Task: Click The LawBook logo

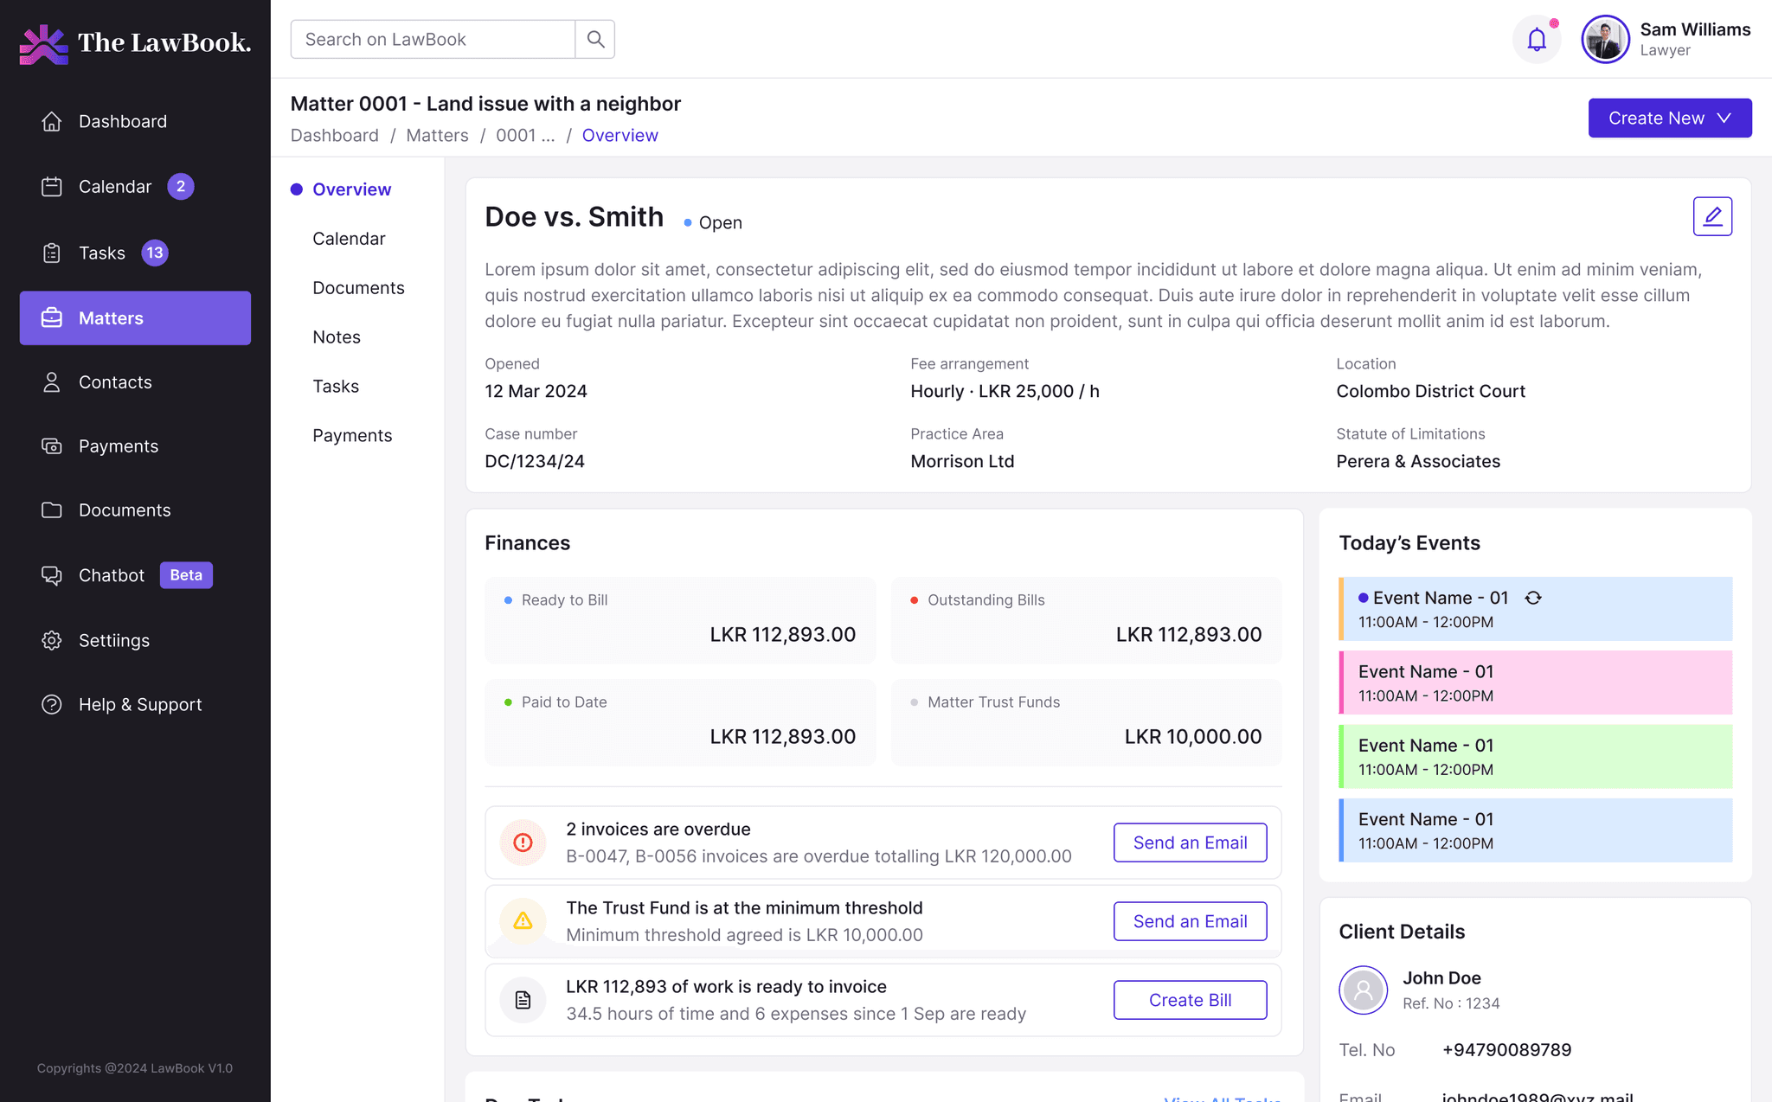Action: [135, 43]
